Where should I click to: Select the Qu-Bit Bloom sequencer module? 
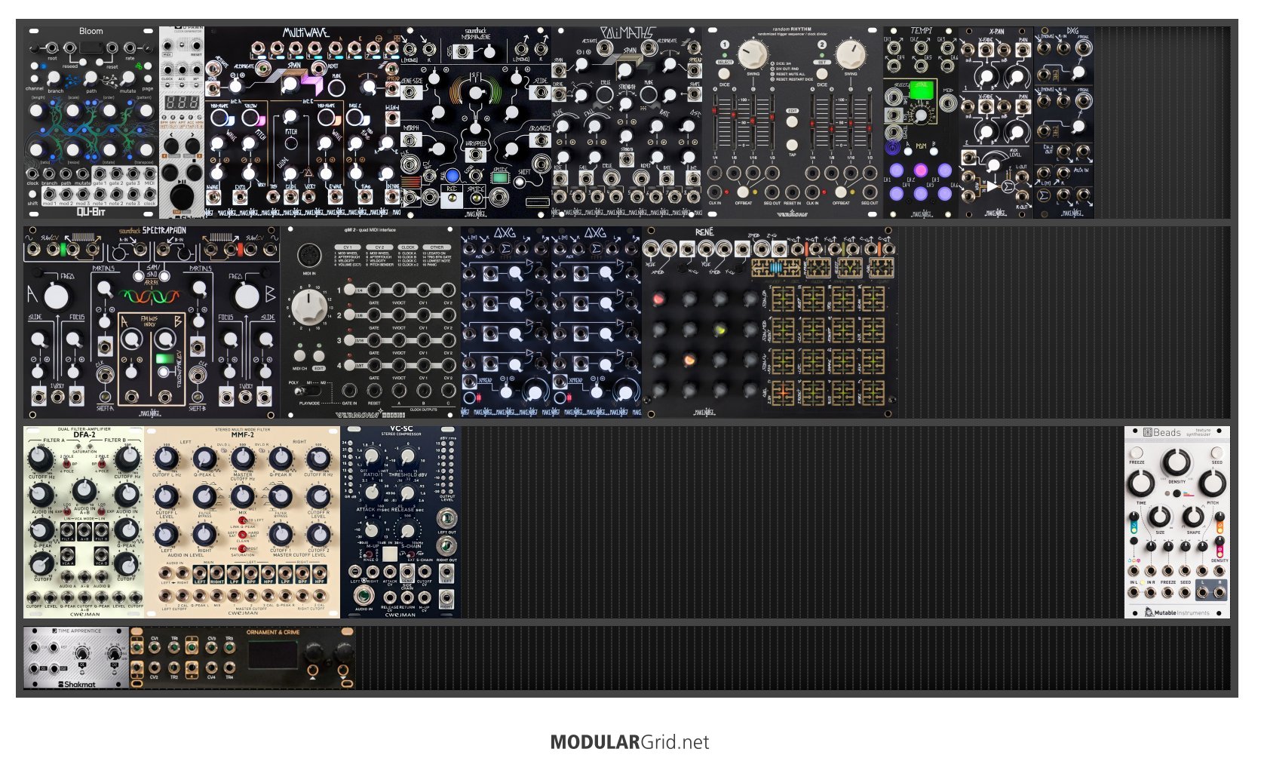(91, 123)
